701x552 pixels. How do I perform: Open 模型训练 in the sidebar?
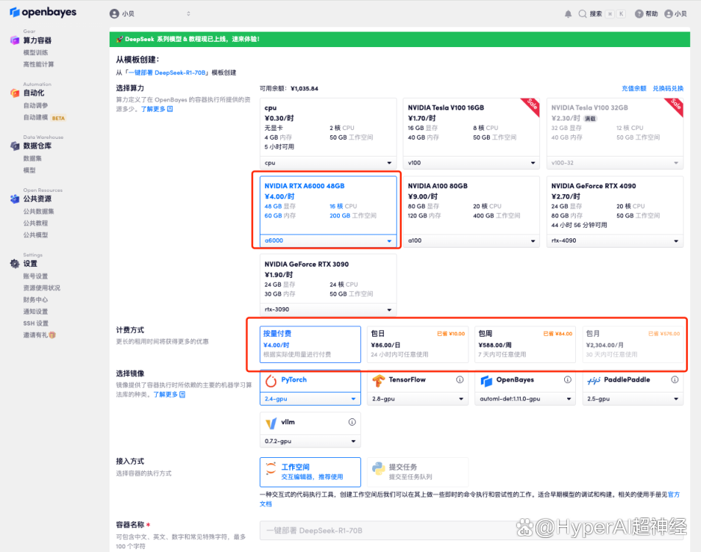click(x=35, y=53)
